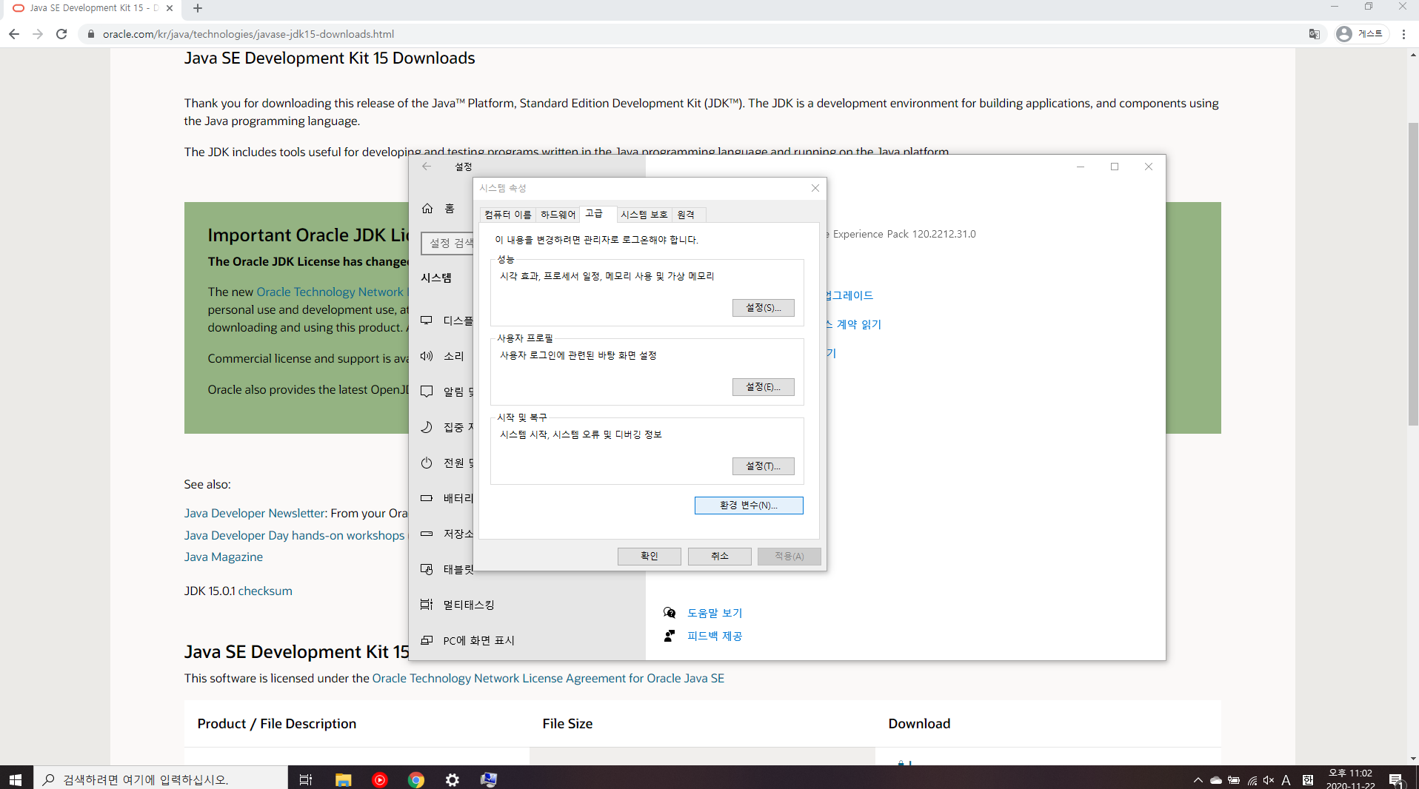The image size is (1419, 789).
Task: Open the Windows Start menu
Action: click(16, 779)
